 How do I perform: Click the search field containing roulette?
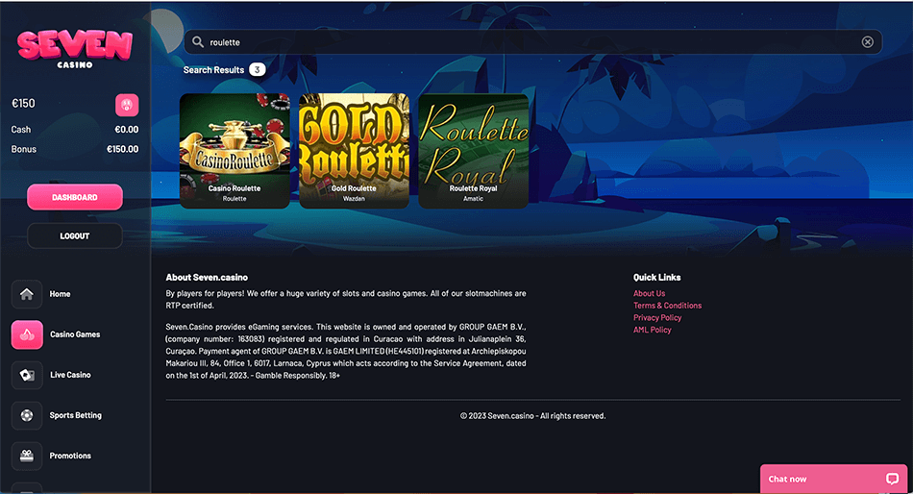point(532,42)
